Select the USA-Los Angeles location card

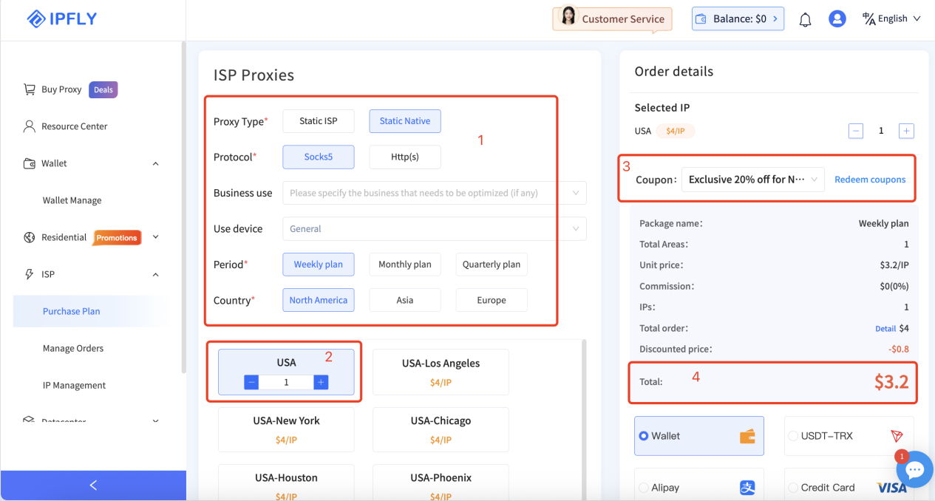click(441, 372)
